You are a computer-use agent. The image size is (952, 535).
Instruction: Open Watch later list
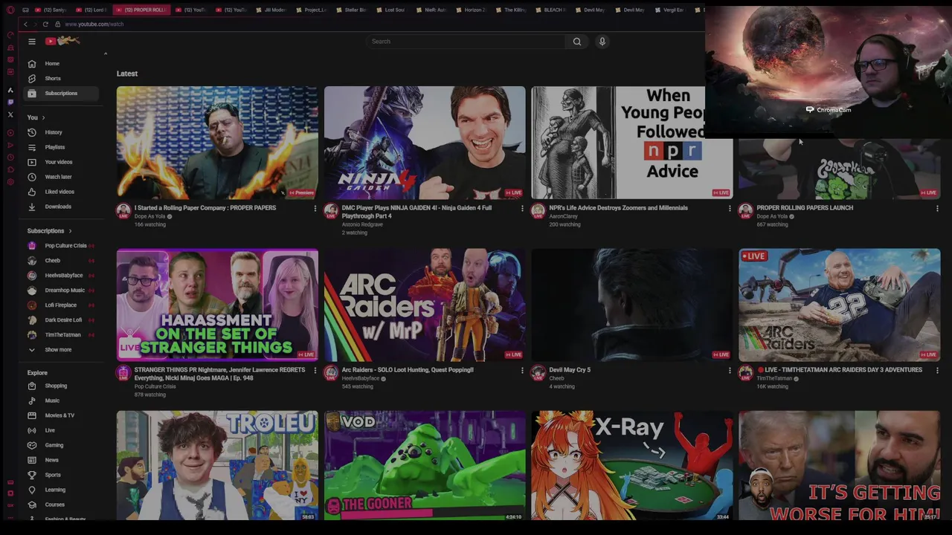click(x=62, y=177)
